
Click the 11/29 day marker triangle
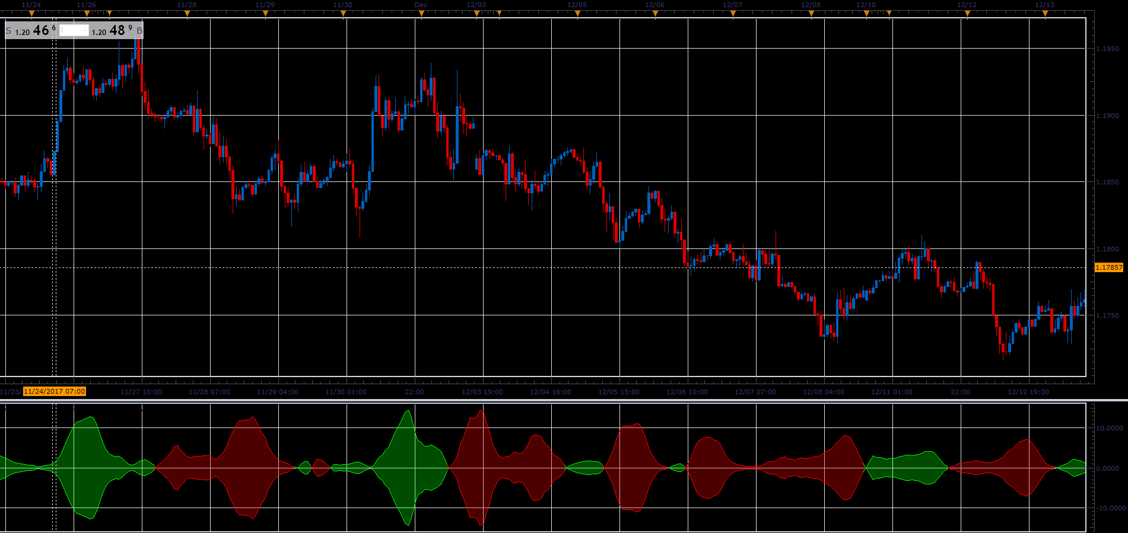click(x=265, y=13)
